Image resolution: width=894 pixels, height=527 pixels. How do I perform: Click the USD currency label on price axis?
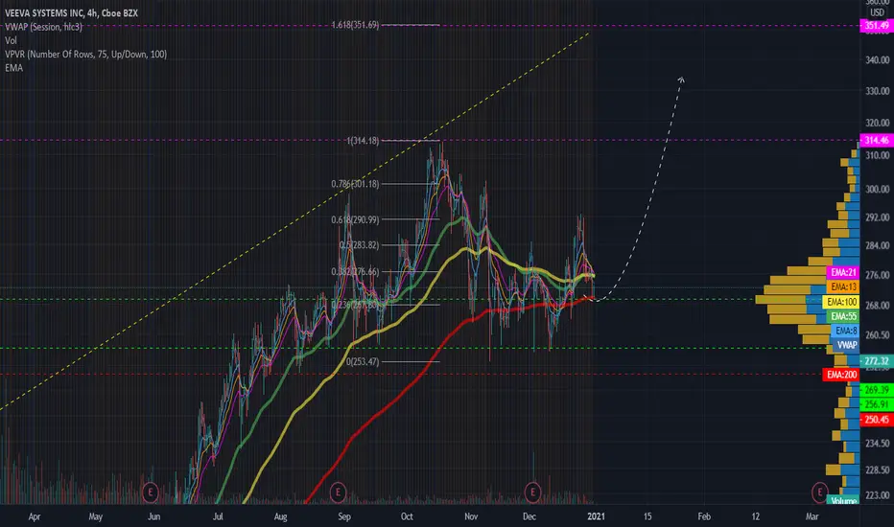(877, 12)
